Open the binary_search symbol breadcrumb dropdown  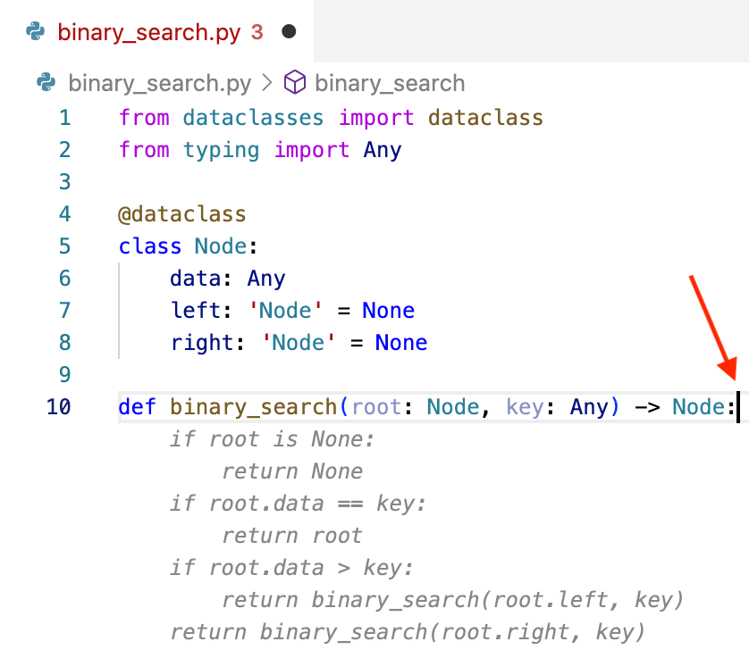click(x=390, y=84)
